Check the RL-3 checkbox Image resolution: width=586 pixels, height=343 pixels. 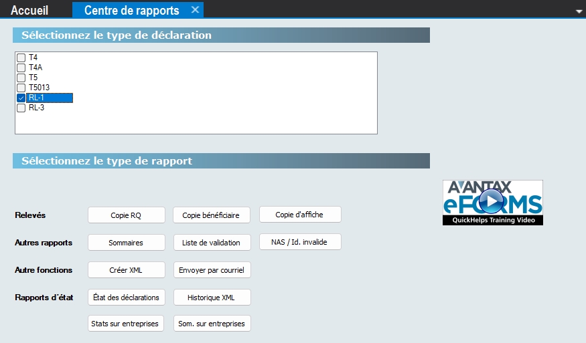(x=21, y=108)
